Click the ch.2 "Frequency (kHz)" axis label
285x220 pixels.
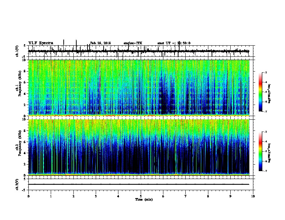point(20,143)
